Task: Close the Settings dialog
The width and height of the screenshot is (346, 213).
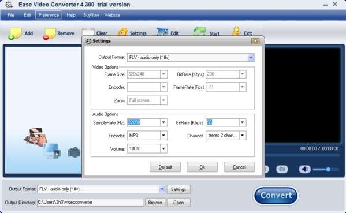Action: [255, 41]
